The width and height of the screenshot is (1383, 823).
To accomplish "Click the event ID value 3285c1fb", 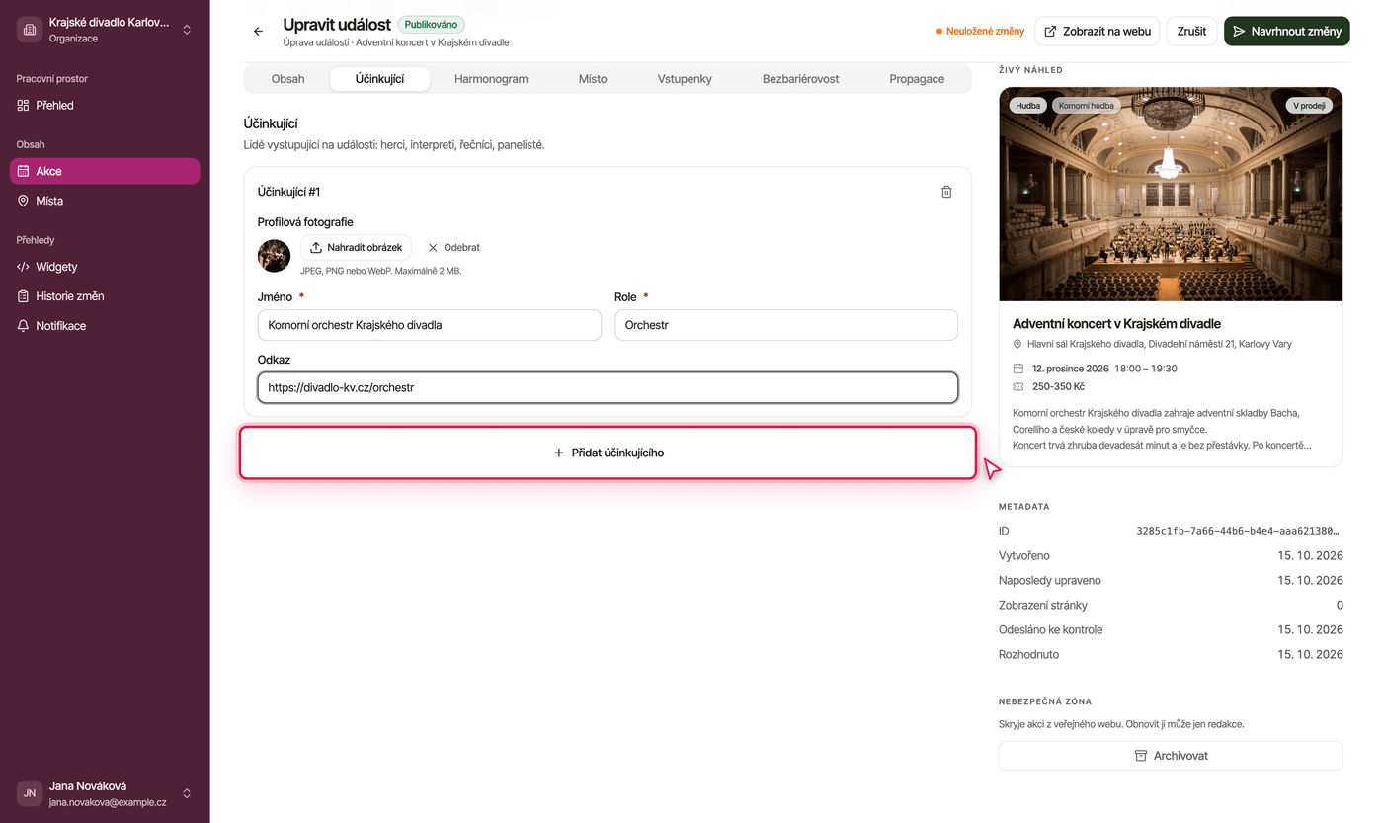I will (x=1238, y=532).
